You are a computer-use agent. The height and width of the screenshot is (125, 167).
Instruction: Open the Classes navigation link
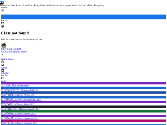point(4,68)
